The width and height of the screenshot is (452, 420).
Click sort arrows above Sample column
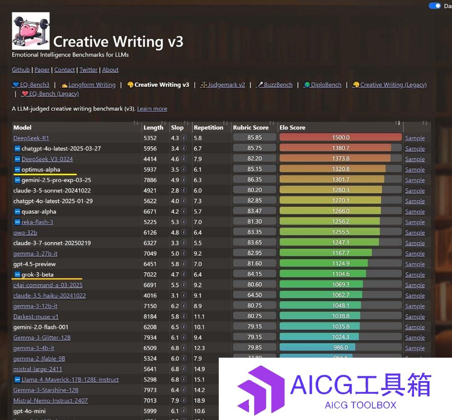424,123
